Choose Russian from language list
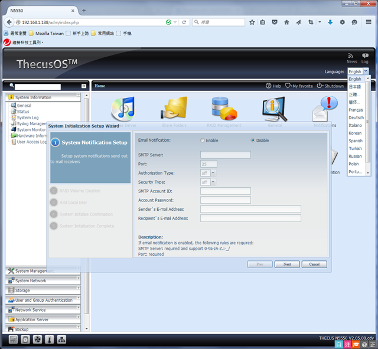378x349 pixels. pos(355,156)
